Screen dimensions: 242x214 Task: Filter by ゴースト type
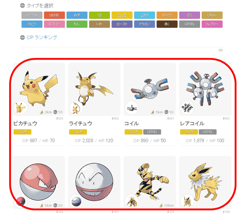click(122, 24)
